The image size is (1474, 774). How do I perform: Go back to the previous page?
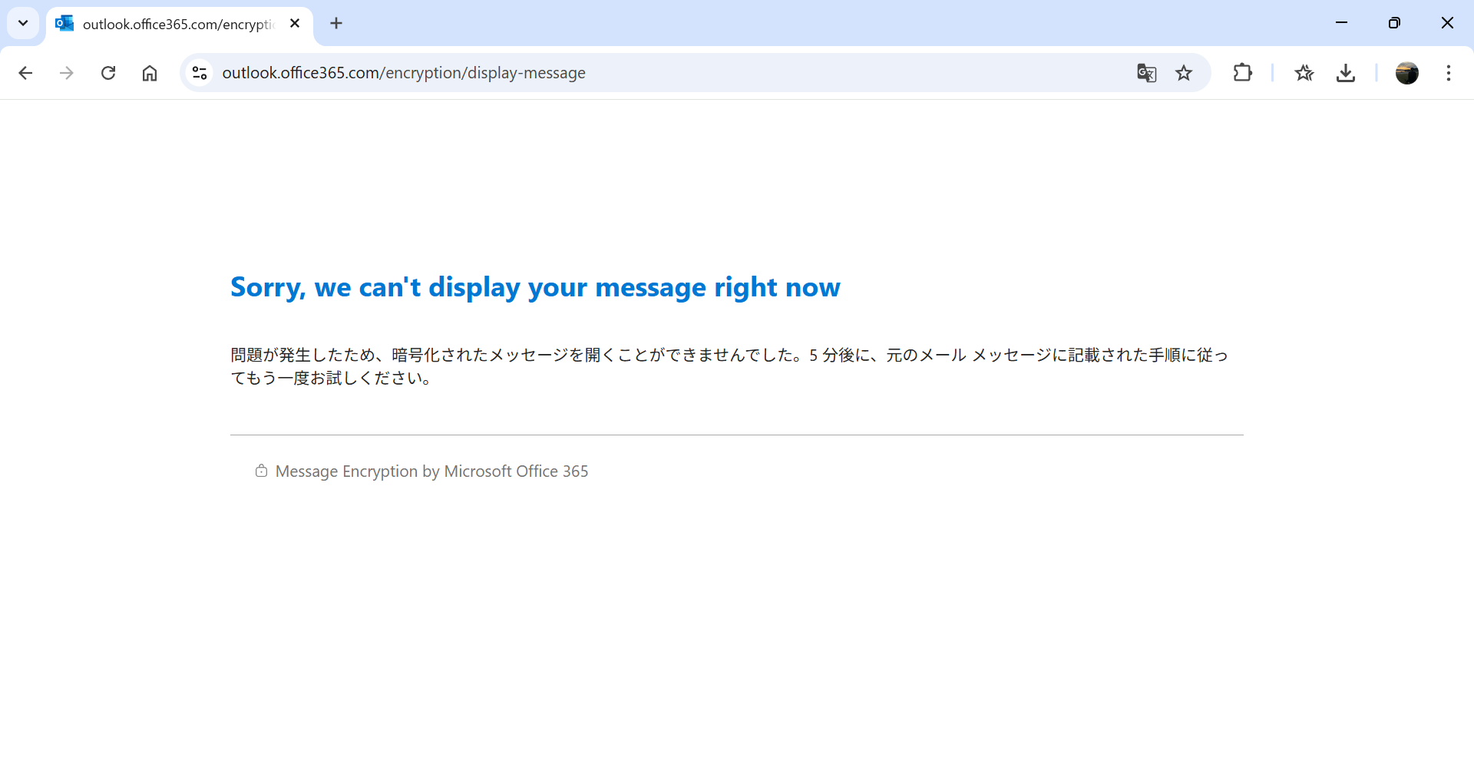pyautogui.click(x=25, y=73)
